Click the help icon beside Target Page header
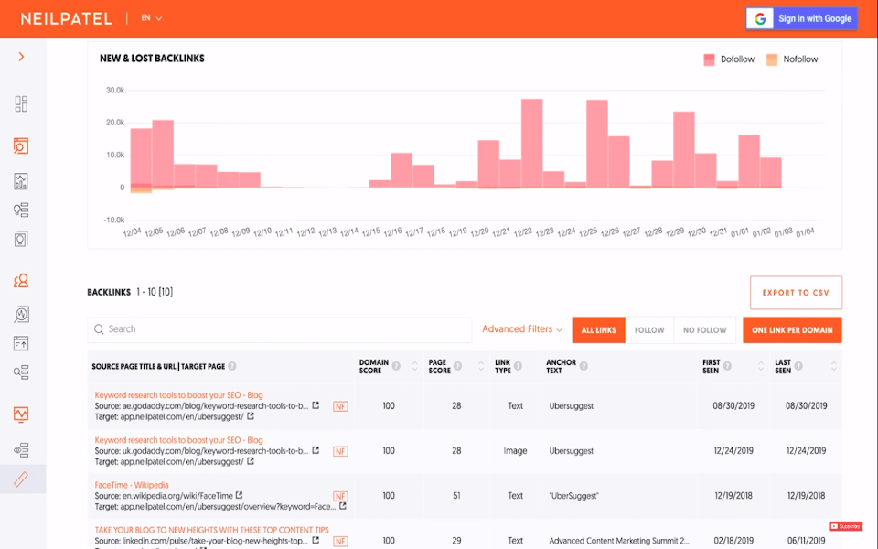This screenshot has height=549, width=878. [231, 366]
